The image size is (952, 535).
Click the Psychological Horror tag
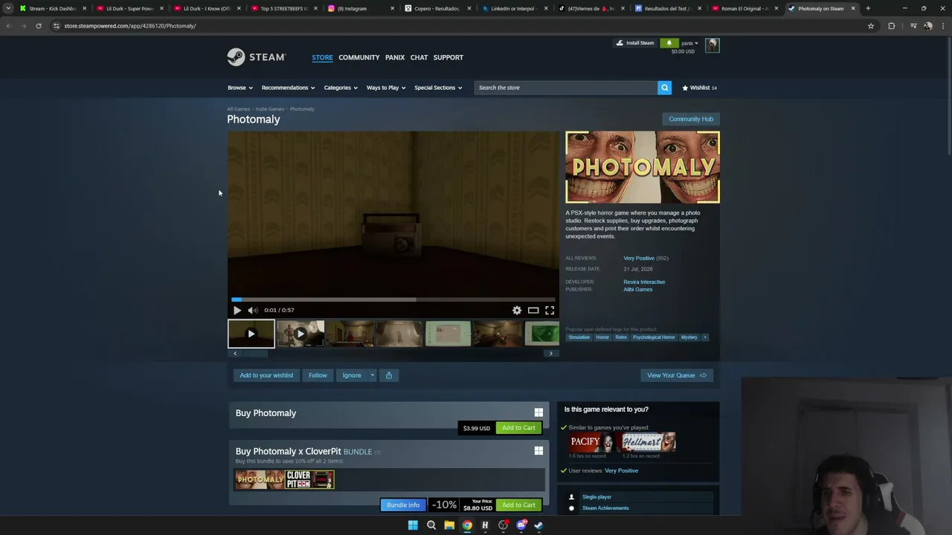tap(654, 337)
